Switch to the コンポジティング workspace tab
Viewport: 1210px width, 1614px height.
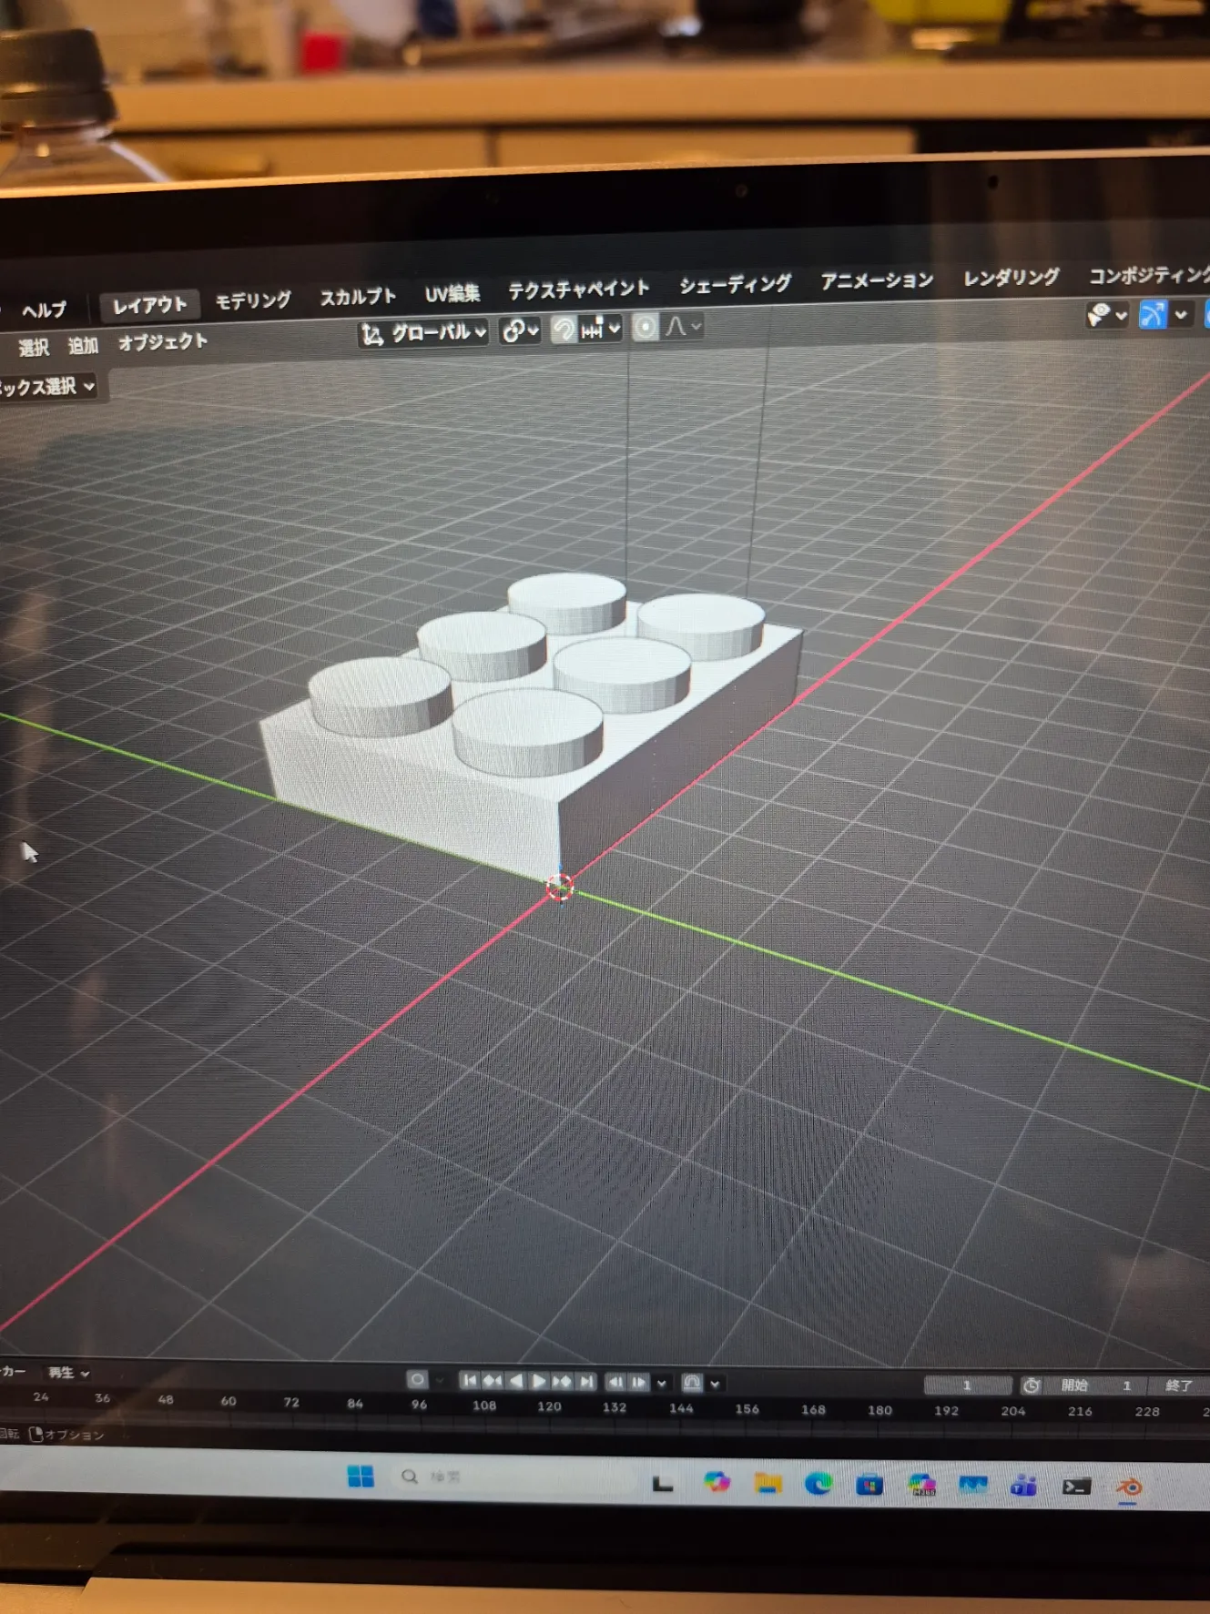coord(1149,274)
